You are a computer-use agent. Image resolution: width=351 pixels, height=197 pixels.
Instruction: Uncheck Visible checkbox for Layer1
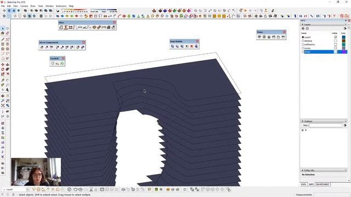pyautogui.click(x=335, y=37)
